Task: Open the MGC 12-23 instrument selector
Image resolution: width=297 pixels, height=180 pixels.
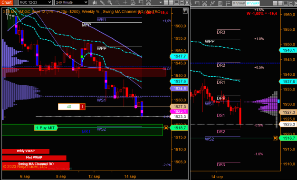Action: pos(35,2)
